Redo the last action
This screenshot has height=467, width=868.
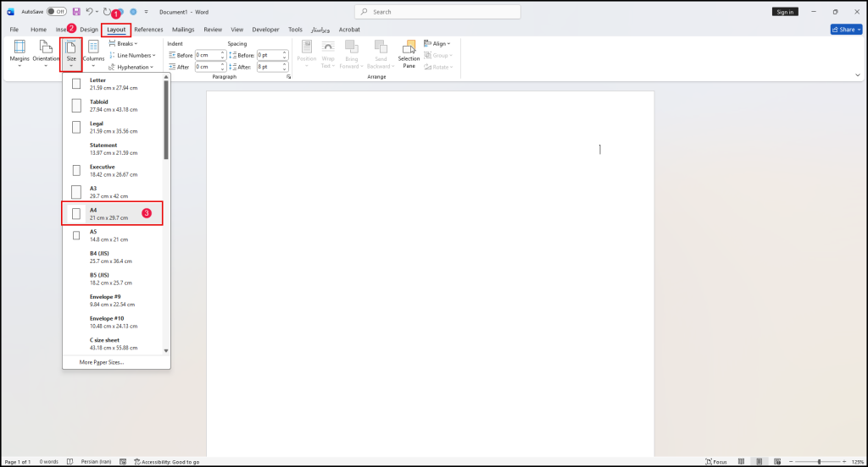coord(107,12)
